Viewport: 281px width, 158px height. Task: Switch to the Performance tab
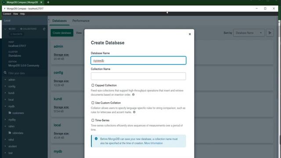tap(81, 21)
